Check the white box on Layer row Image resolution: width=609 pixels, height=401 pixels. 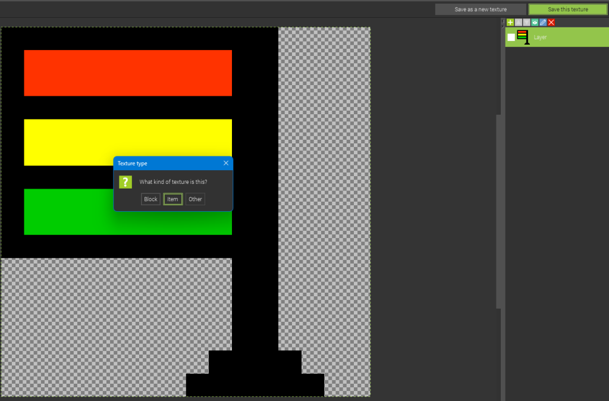pos(511,37)
